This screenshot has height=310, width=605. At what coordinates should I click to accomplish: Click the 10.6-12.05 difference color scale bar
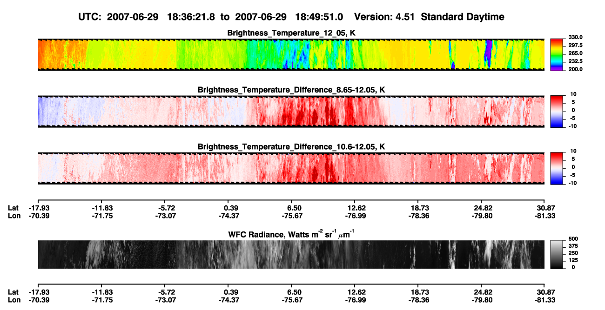[557, 168]
